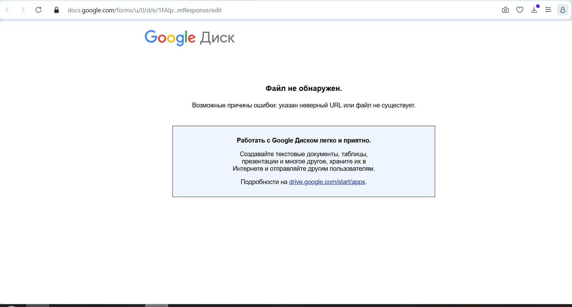Focus the address bar with docs.google.com URL
The image size is (572, 307).
click(x=145, y=10)
